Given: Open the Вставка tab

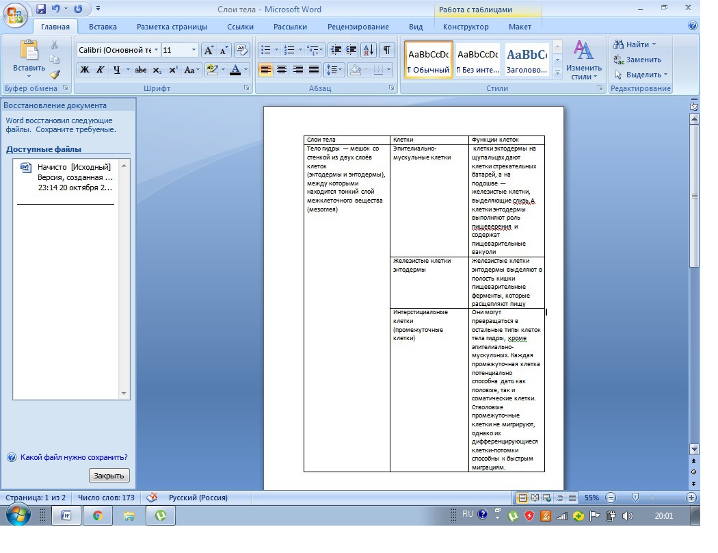Looking at the screenshot, I should (103, 27).
